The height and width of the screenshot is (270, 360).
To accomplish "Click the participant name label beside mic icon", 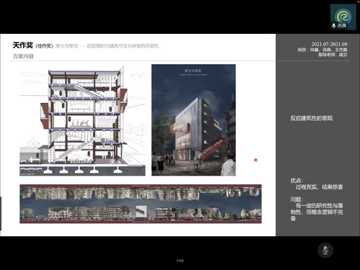I will pyautogui.click(x=342, y=26).
